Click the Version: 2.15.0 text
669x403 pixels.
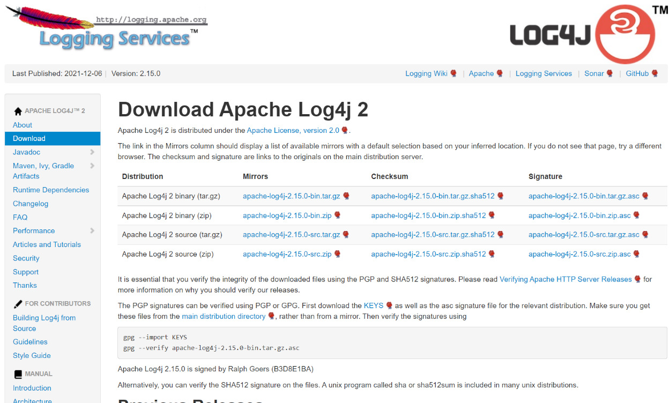pyautogui.click(x=136, y=73)
